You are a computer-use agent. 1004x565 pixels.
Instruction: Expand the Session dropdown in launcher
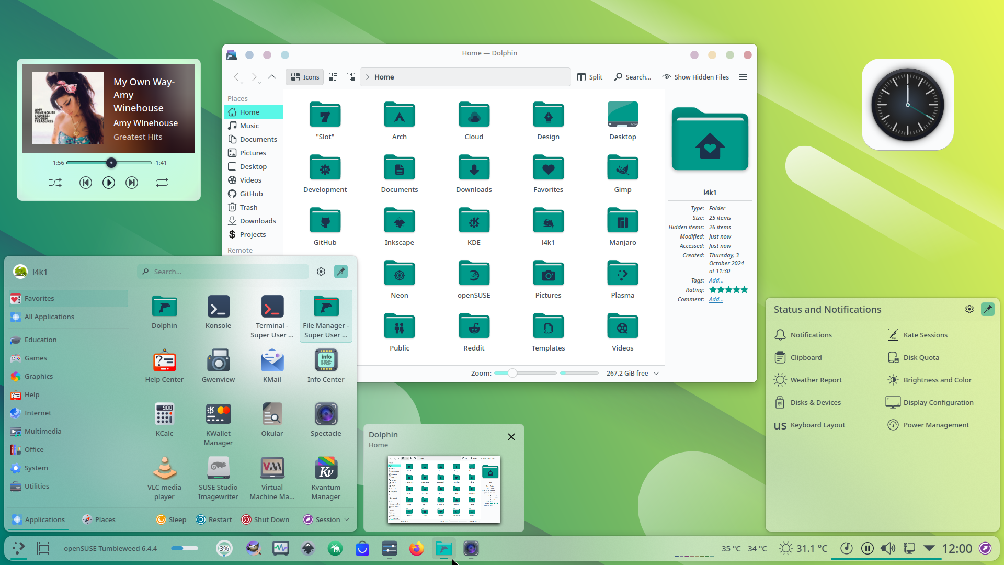[x=326, y=519]
